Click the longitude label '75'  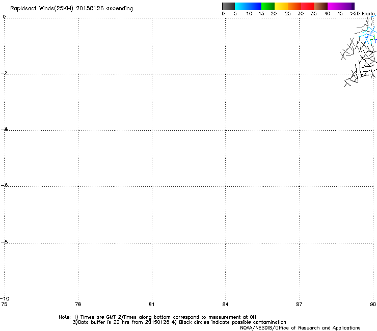[x=4, y=305]
